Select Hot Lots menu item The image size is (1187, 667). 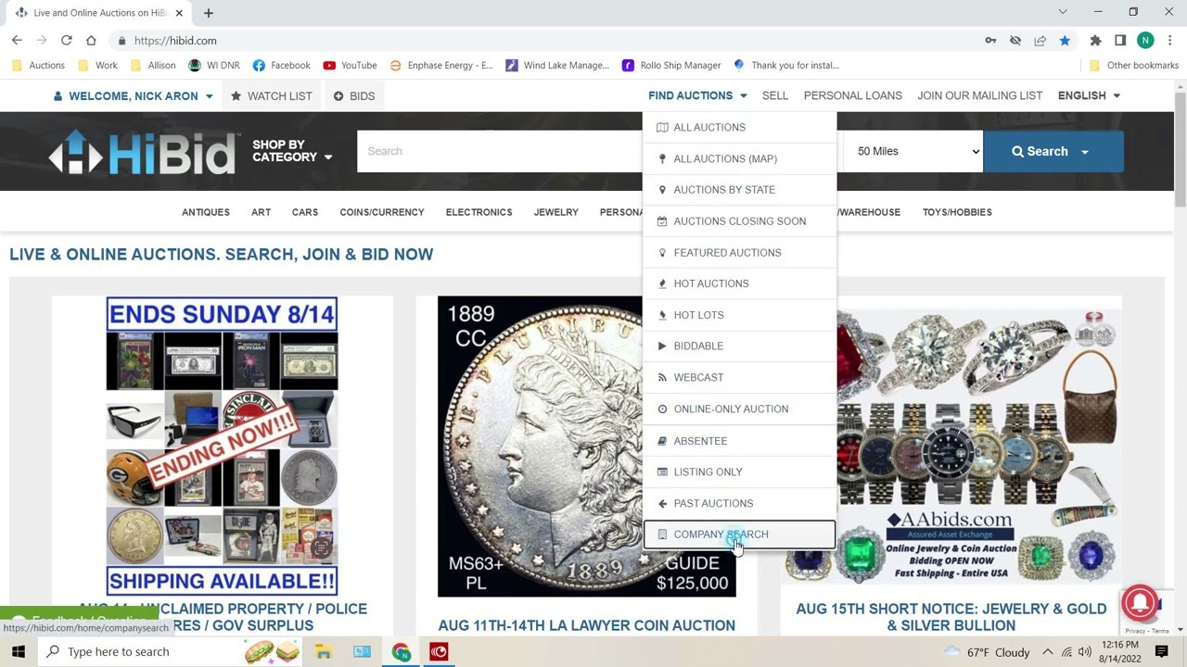click(x=739, y=315)
